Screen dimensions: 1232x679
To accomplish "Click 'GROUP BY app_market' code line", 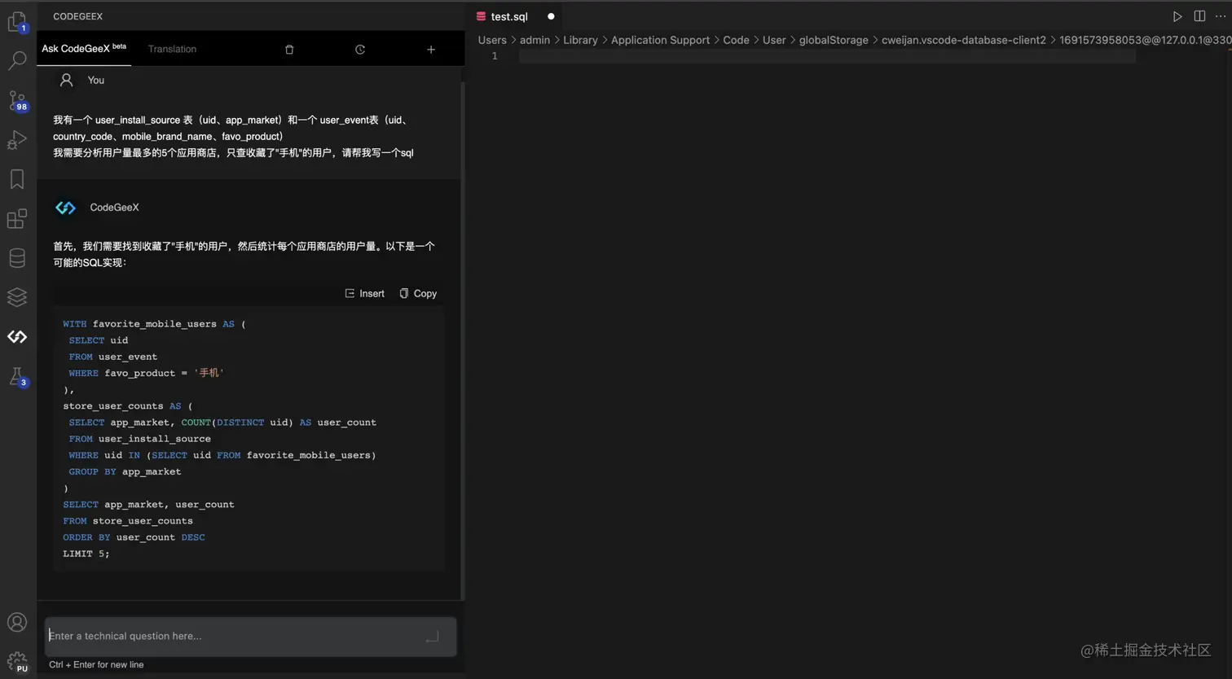I will pyautogui.click(x=125, y=471).
